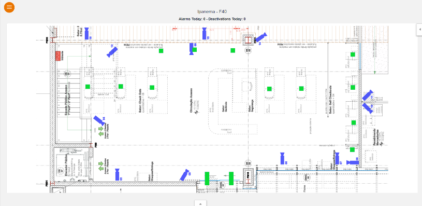The width and height of the screenshot is (422, 206).
Task: Expand the right side panel arrow
Action: coord(419,30)
